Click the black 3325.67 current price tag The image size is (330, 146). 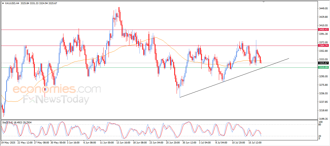click(x=323, y=63)
